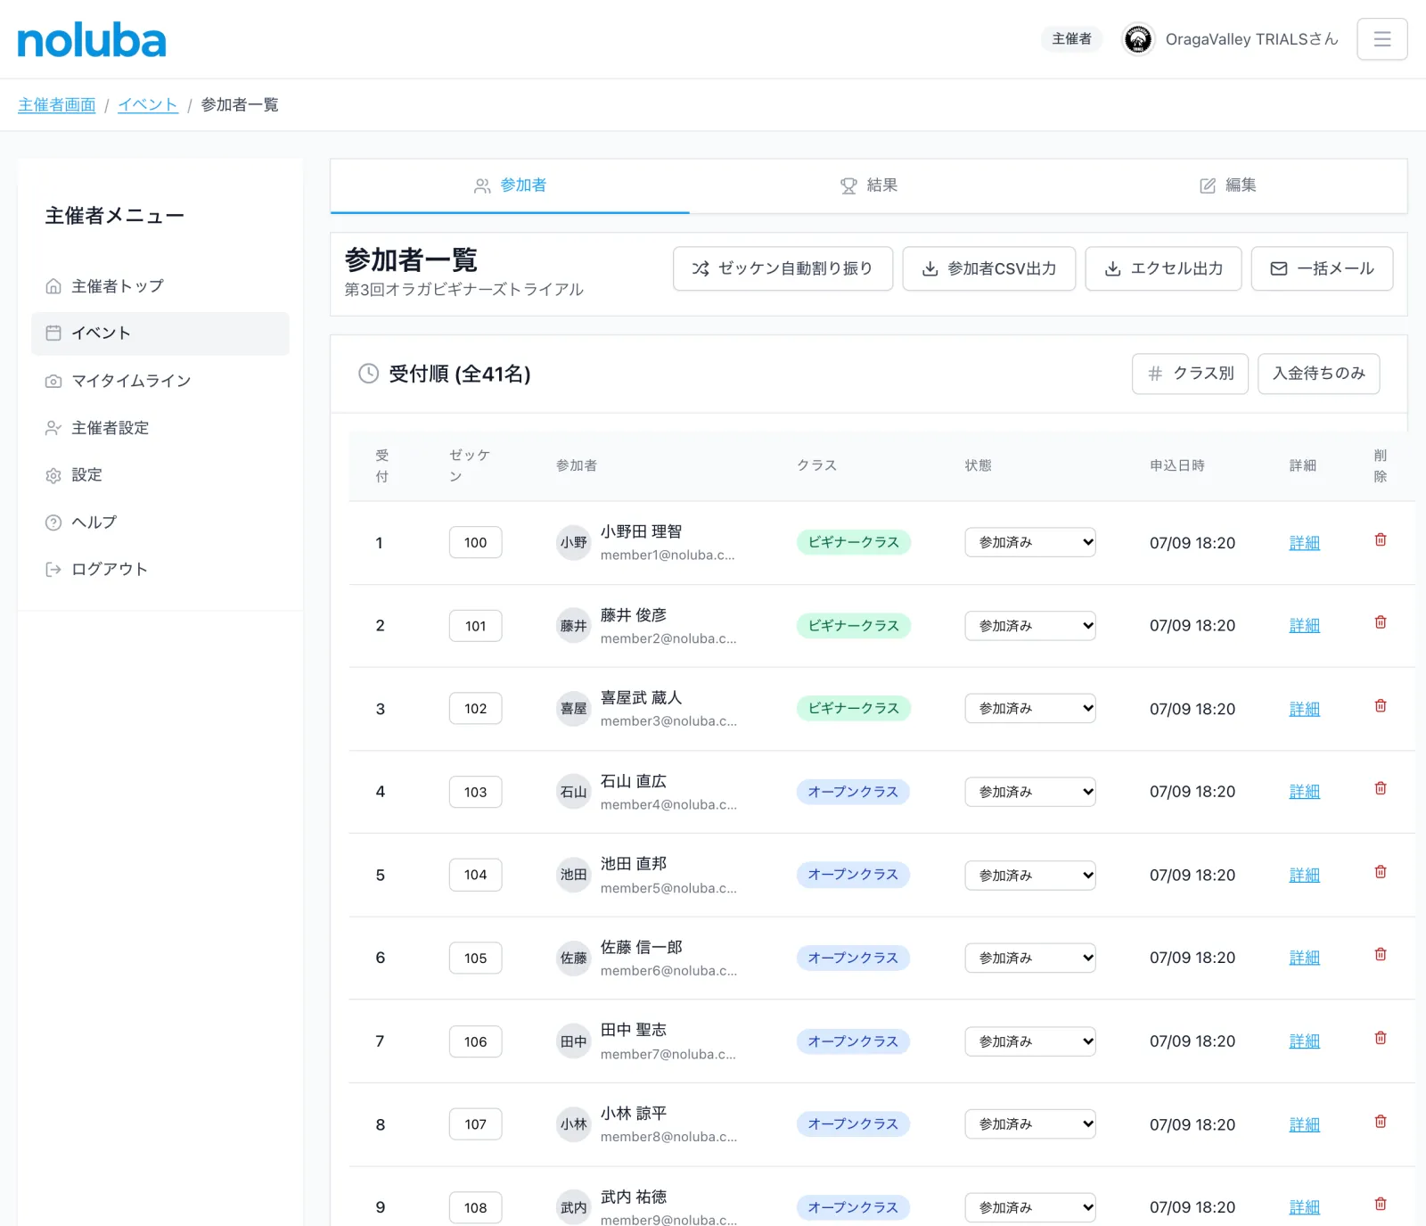Click bib number field 100
Image resolution: width=1426 pixels, height=1226 pixels.
(475, 542)
